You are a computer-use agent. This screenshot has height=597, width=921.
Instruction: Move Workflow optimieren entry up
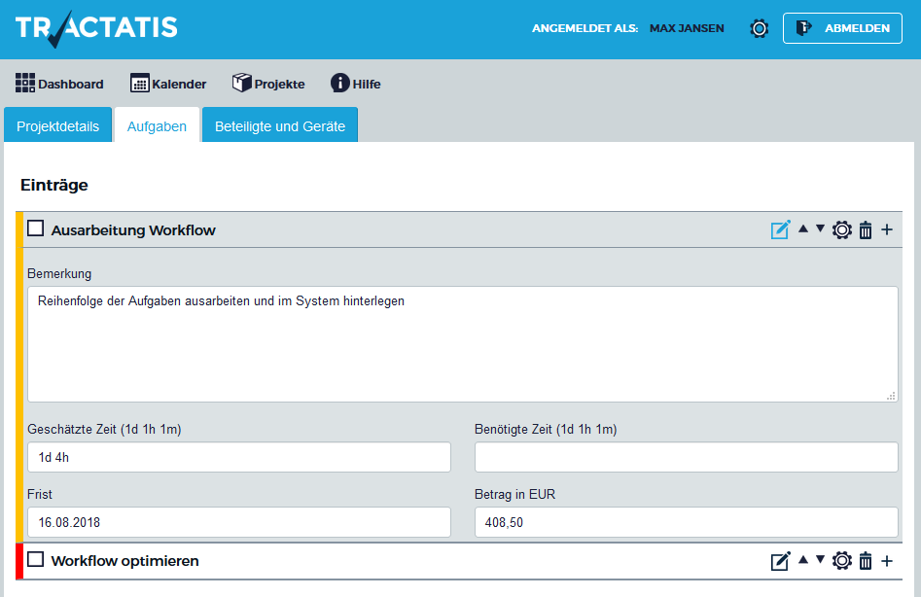(x=803, y=560)
